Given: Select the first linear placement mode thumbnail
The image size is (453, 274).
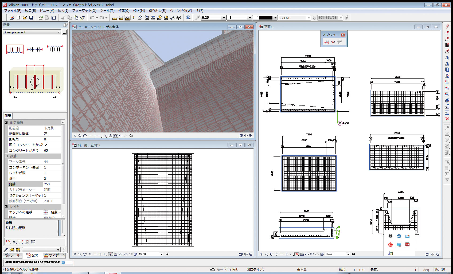Looking at the screenshot, I should 15,49.
